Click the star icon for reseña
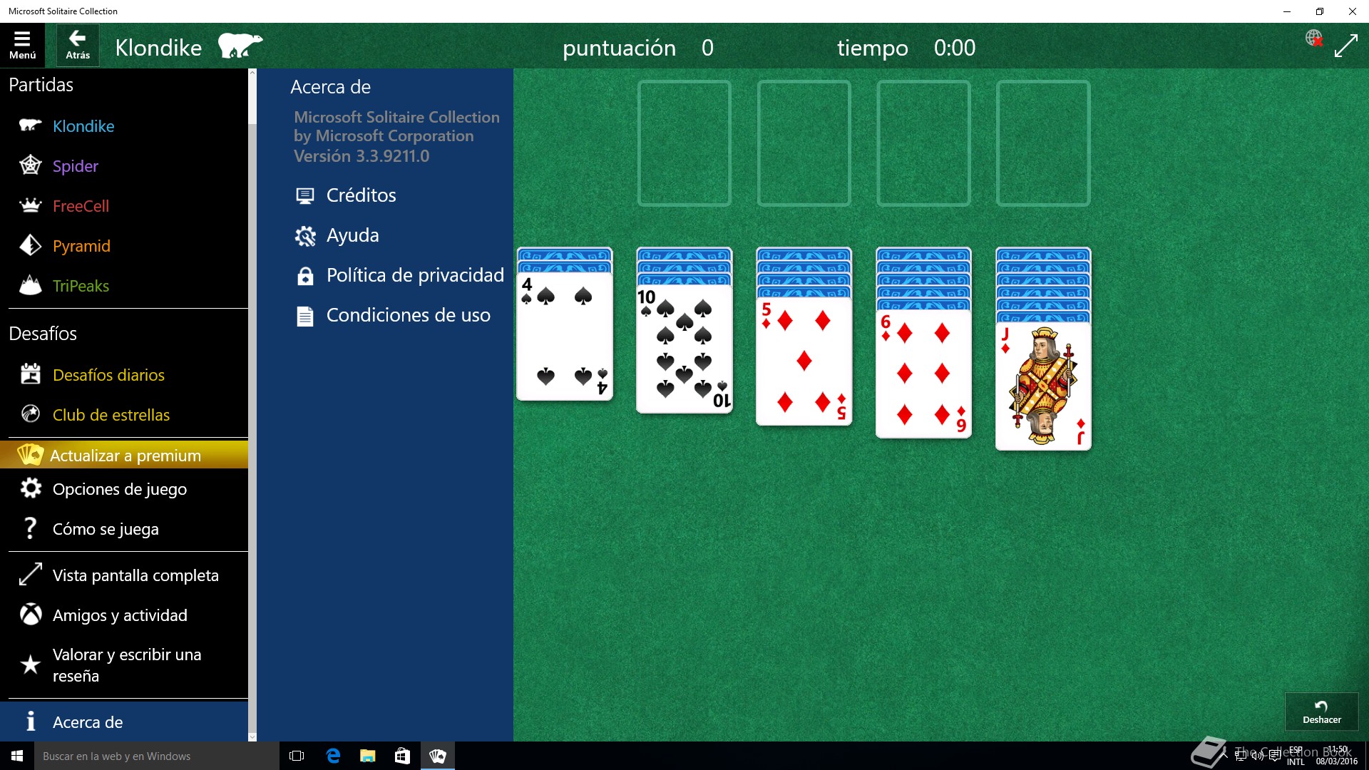Screen dimensions: 1369x770 (x=30, y=664)
